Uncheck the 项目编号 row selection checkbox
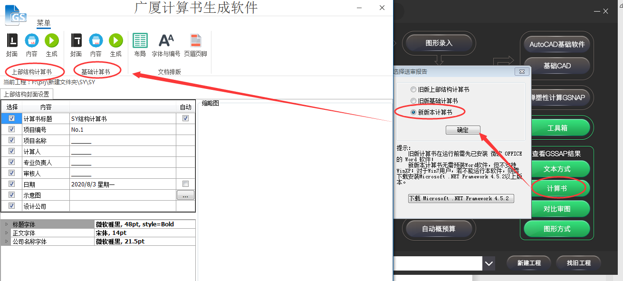The height and width of the screenshot is (281, 623). pyautogui.click(x=12, y=129)
